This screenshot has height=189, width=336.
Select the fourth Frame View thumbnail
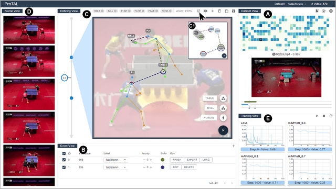(29, 127)
